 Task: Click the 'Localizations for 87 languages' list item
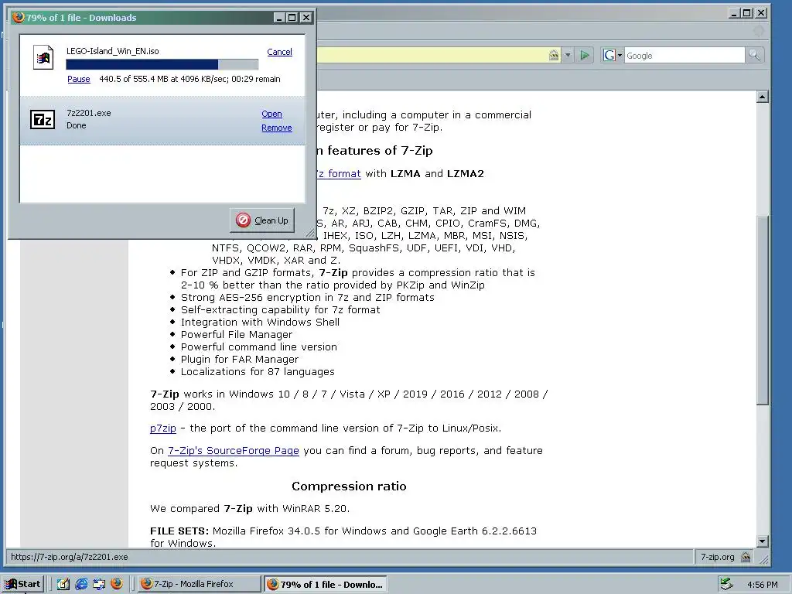tap(258, 372)
